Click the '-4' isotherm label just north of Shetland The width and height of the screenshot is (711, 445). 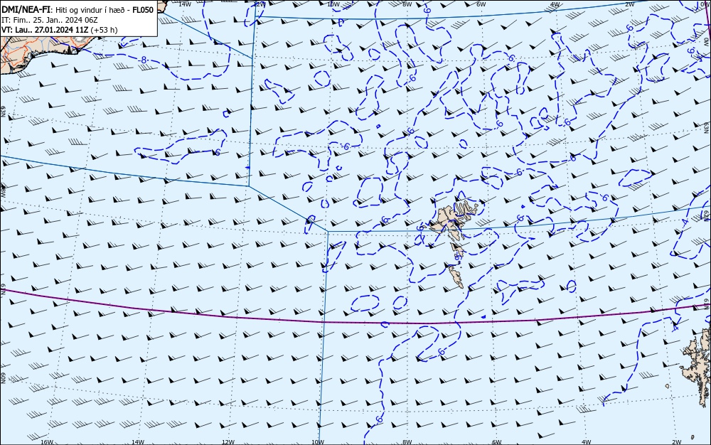point(675,327)
